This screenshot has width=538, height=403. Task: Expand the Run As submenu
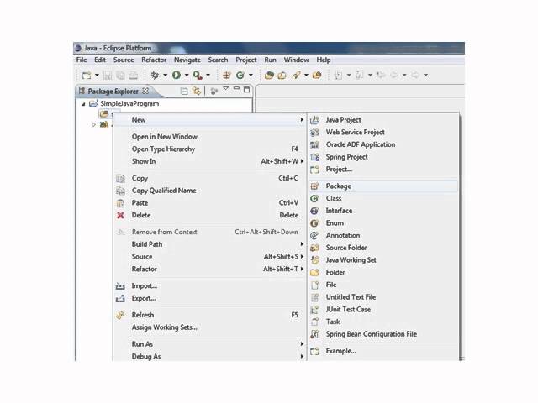tap(209, 344)
